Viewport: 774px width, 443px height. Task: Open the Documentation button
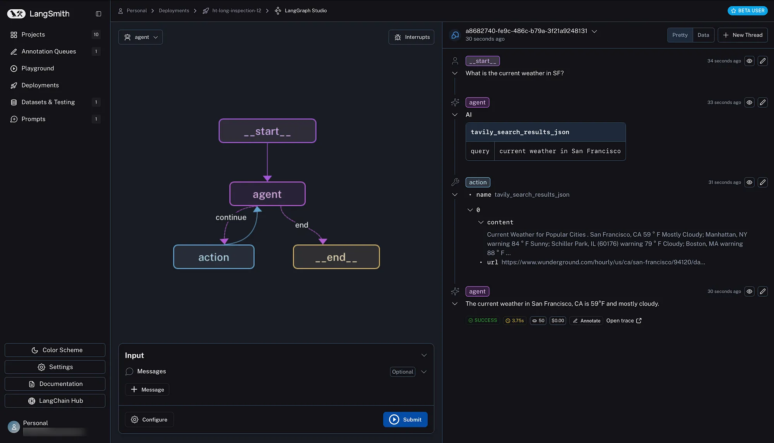point(55,384)
